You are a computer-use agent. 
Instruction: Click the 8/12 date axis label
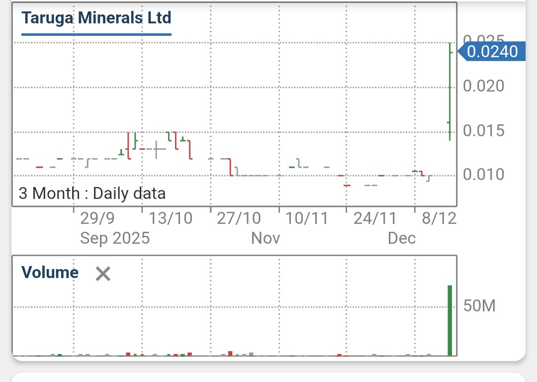coord(440,218)
